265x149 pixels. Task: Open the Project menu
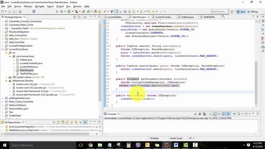point(60,7)
